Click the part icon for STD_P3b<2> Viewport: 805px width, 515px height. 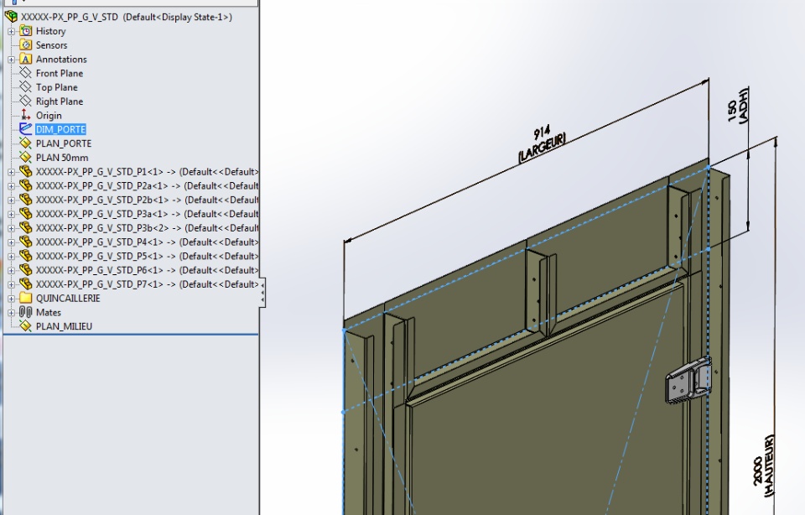(26, 227)
